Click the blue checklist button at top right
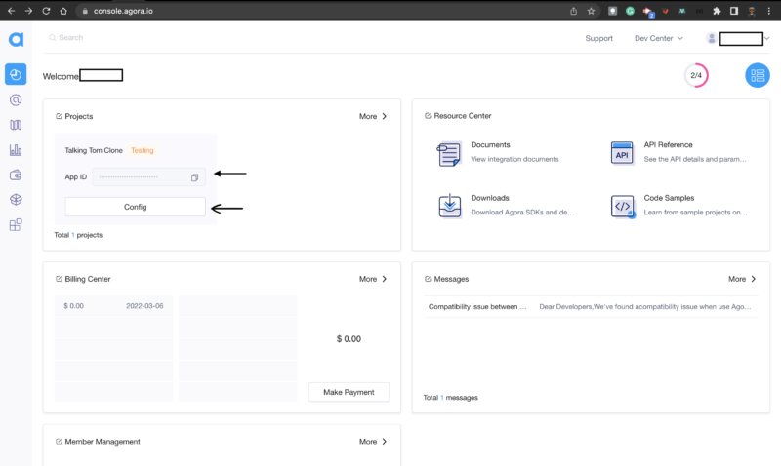The width and height of the screenshot is (781, 466). 757,75
